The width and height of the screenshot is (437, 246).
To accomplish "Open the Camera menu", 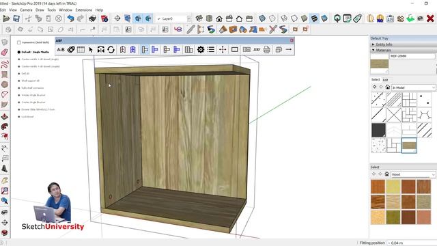I will 26,10.
